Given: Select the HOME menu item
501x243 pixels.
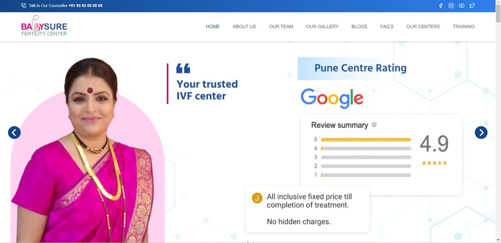Looking at the screenshot, I should tap(213, 26).
